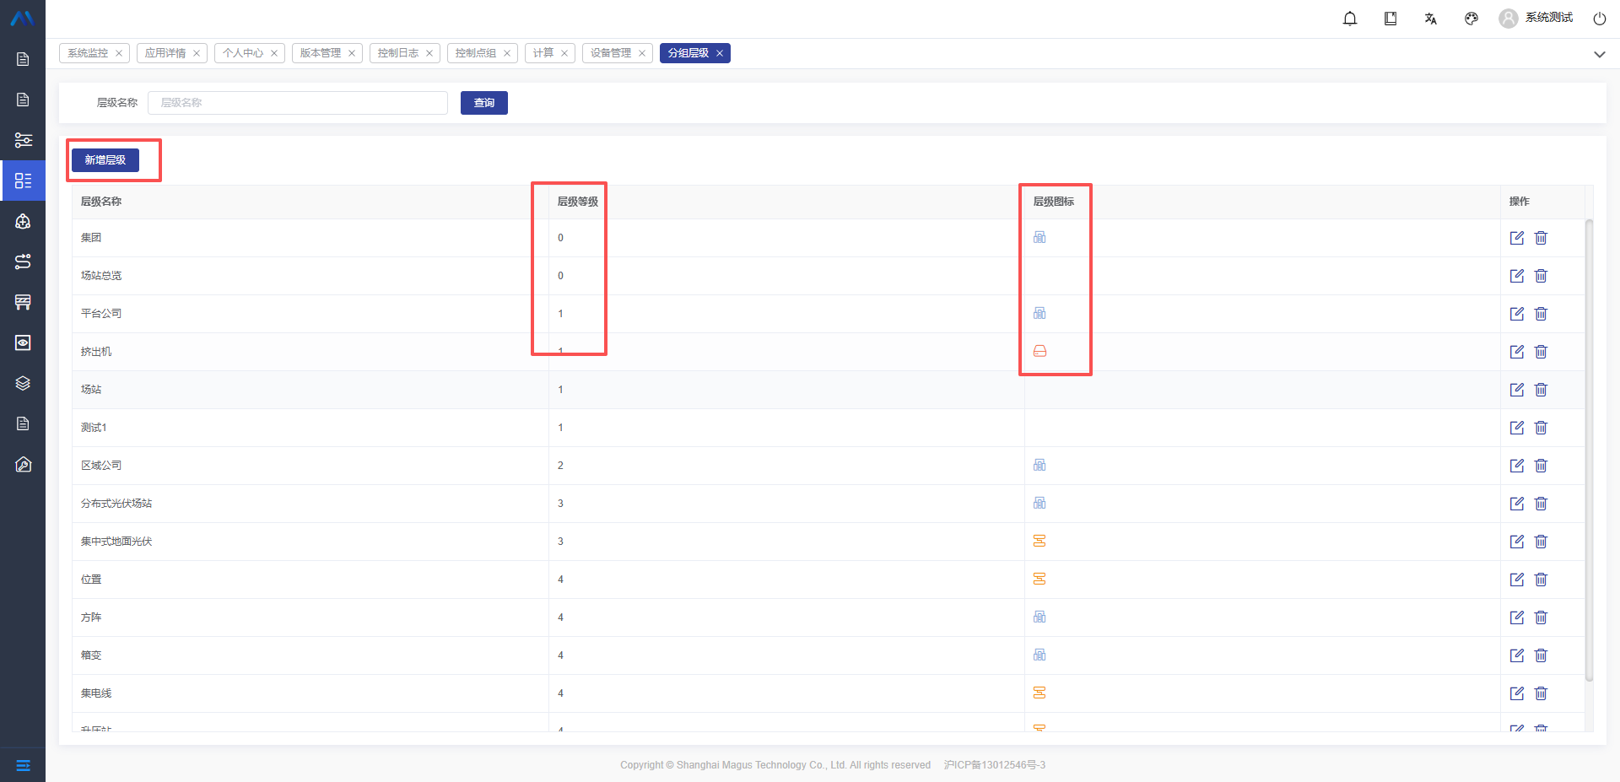Delete the 箱变 row via trash icon
1620x782 pixels.
(x=1541, y=655)
